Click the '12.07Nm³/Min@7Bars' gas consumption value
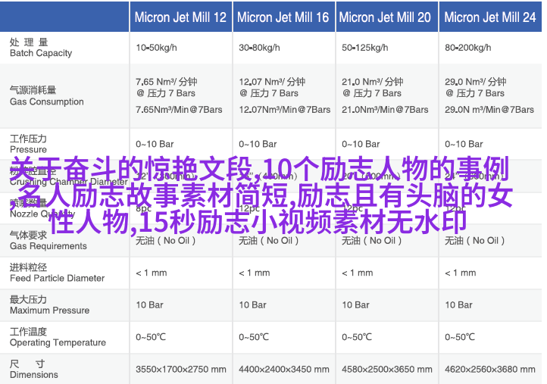This screenshot has height=384, width=547. [x=285, y=110]
